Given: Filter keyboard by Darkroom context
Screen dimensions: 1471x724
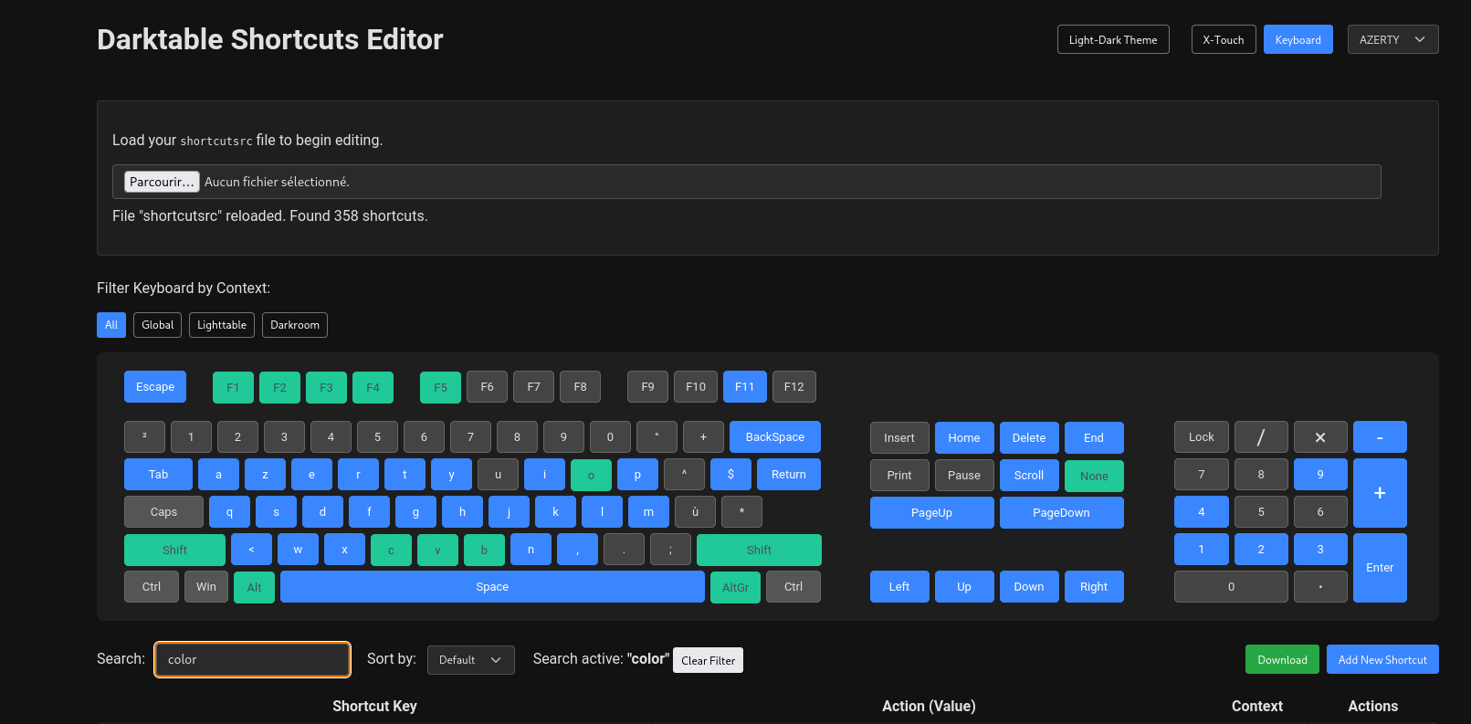Looking at the screenshot, I should point(294,325).
